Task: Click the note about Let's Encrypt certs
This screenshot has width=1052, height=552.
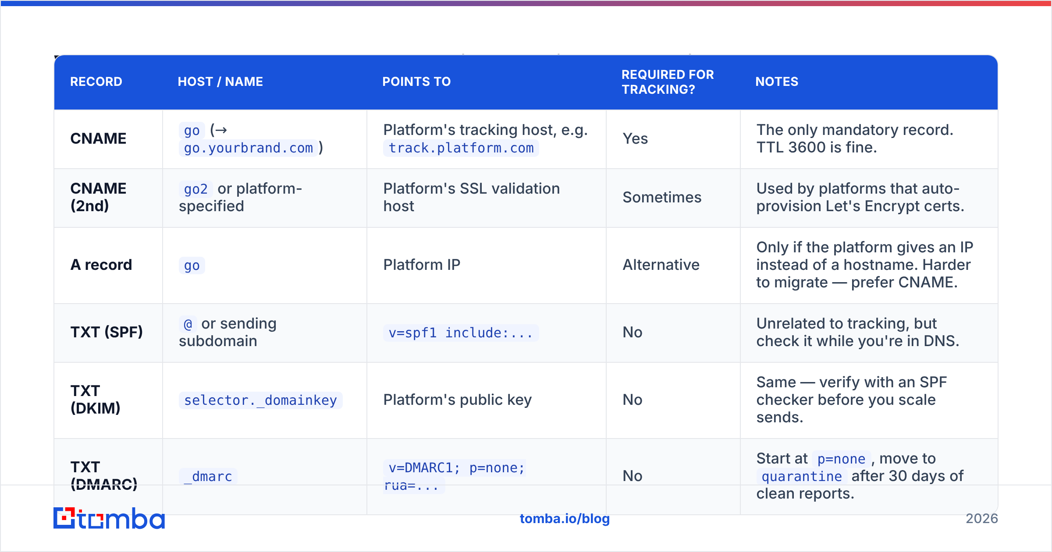Action: 860,197
